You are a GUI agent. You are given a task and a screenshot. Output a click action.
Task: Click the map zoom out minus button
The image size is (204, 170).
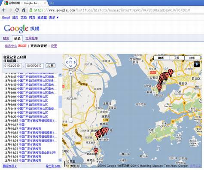71,120
